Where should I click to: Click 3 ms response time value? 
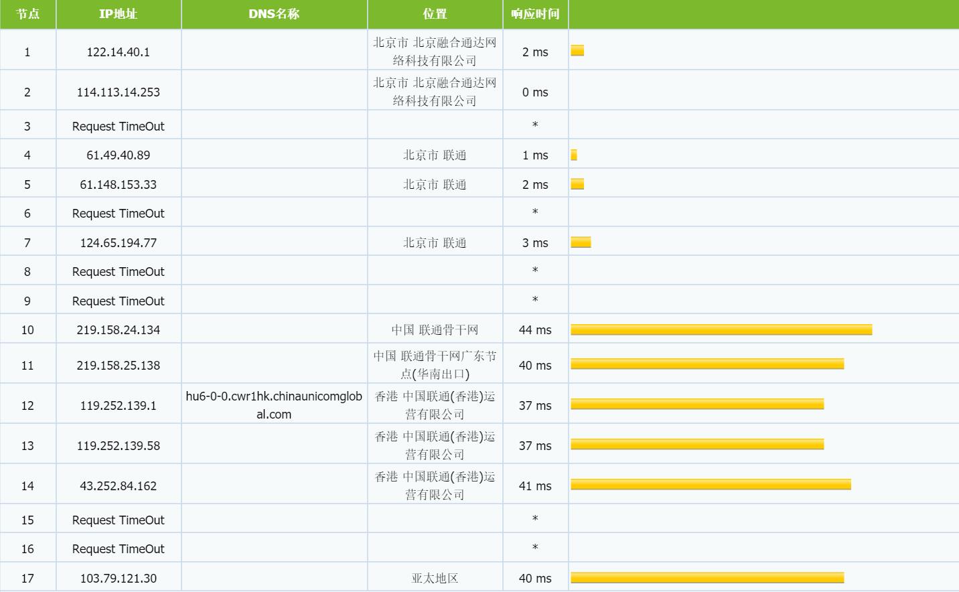point(535,243)
